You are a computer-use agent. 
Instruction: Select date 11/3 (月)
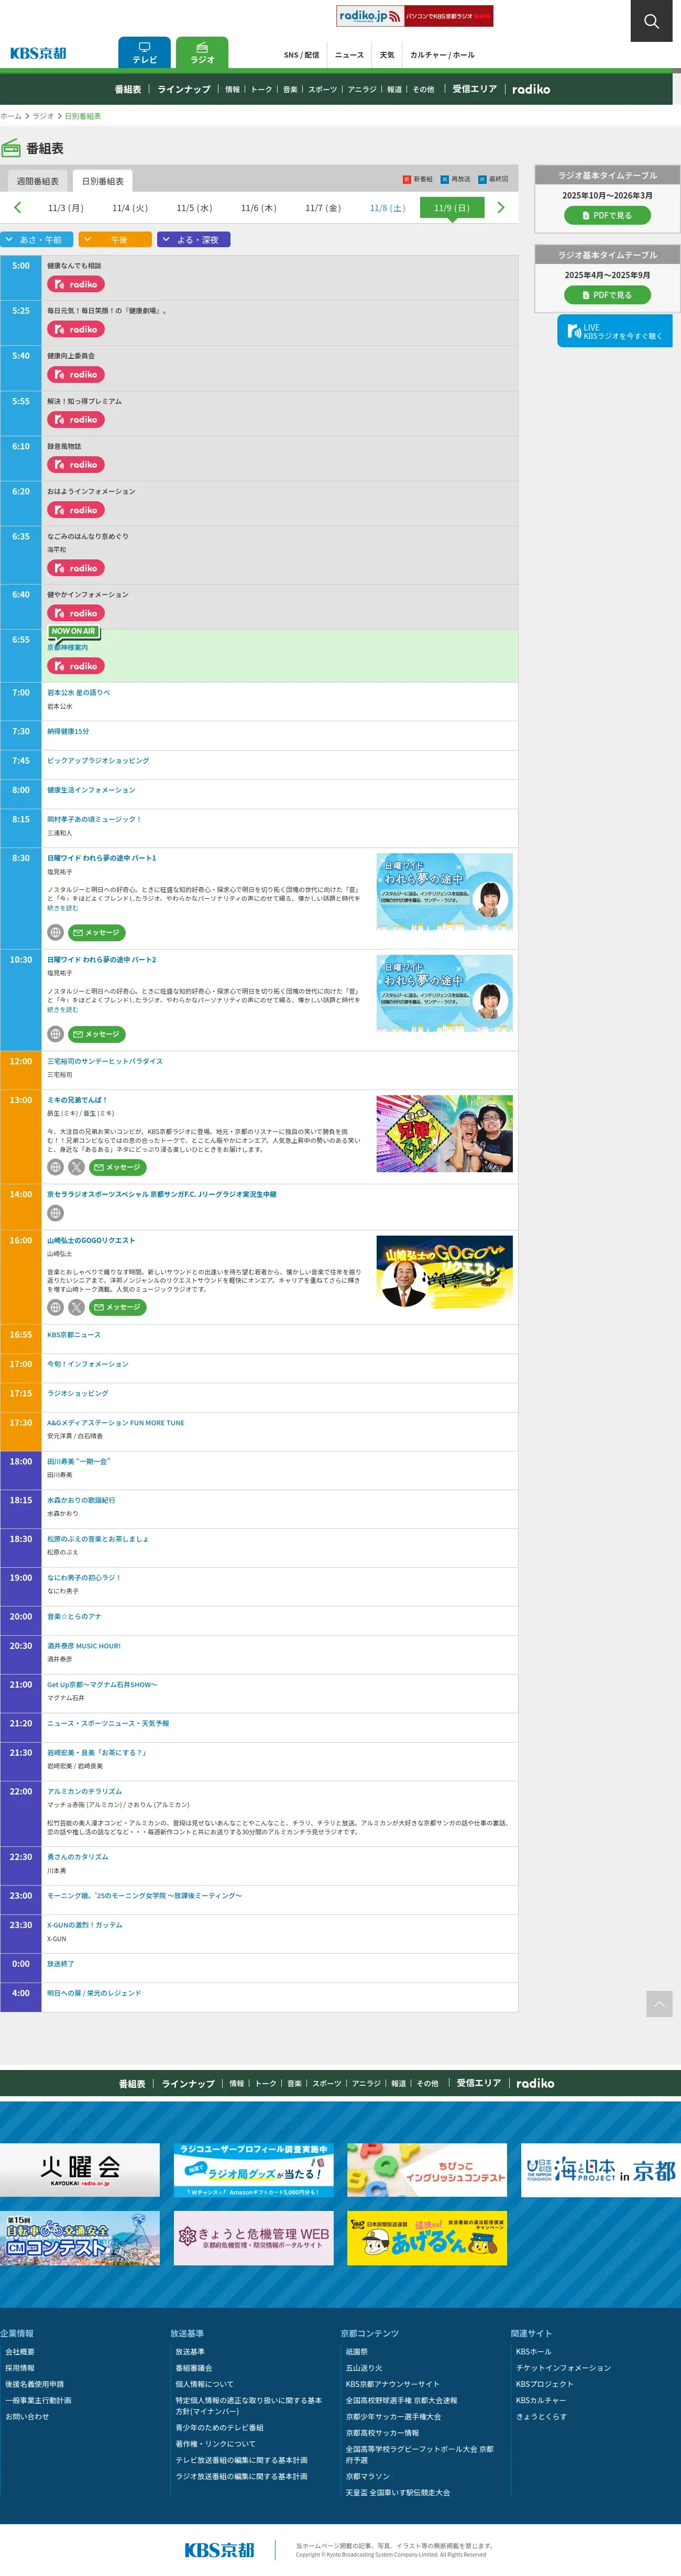click(66, 208)
